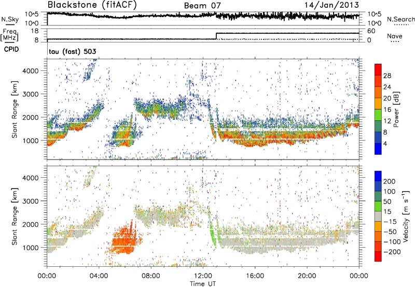This screenshot has width=415, height=287.
Task: Click the '12:00' time axis tick label
Action: (203, 276)
